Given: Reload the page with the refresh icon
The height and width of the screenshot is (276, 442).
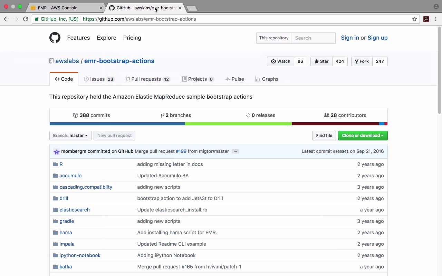Looking at the screenshot, I should click(26, 19).
